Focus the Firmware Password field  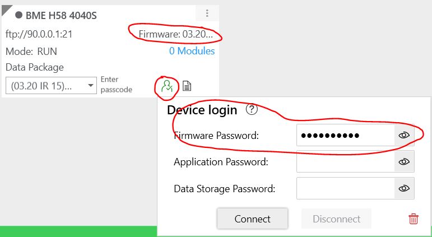click(346, 135)
